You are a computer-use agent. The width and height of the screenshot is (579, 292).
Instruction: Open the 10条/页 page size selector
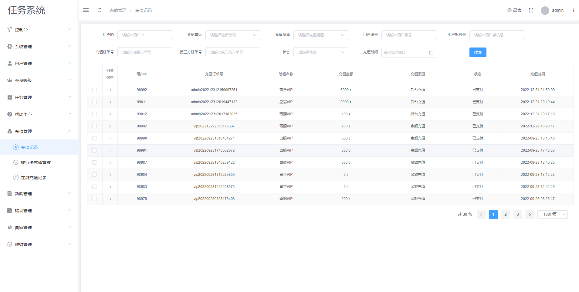click(552, 215)
